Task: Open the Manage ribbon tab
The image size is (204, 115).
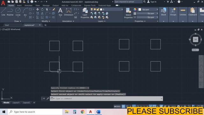Action: pos(46,5)
